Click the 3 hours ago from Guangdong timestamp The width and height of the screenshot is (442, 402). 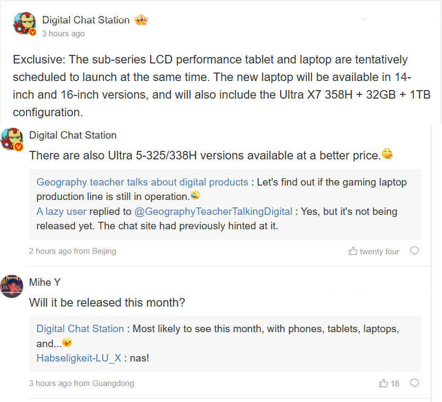pyautogui.click(x=81, y=383)
